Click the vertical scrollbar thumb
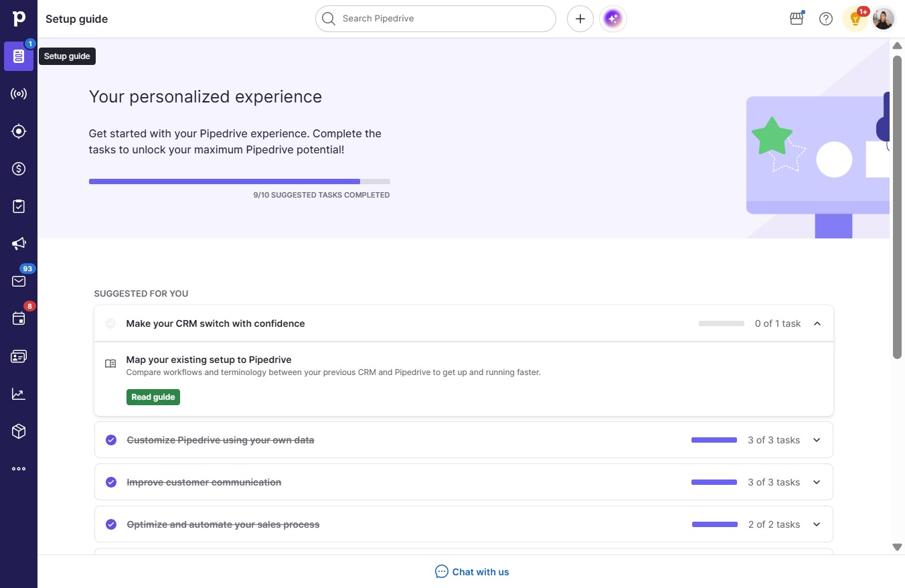Image resolution: width=905 pixels, height=588 pixels. pyautogui.click(x=898, y=207)
